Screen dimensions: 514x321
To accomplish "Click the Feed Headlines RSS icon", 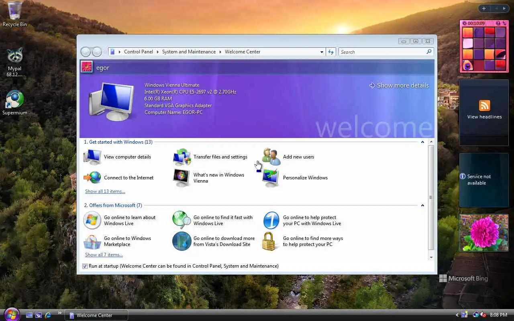I will pyautogui.click(x=484, y=106).
